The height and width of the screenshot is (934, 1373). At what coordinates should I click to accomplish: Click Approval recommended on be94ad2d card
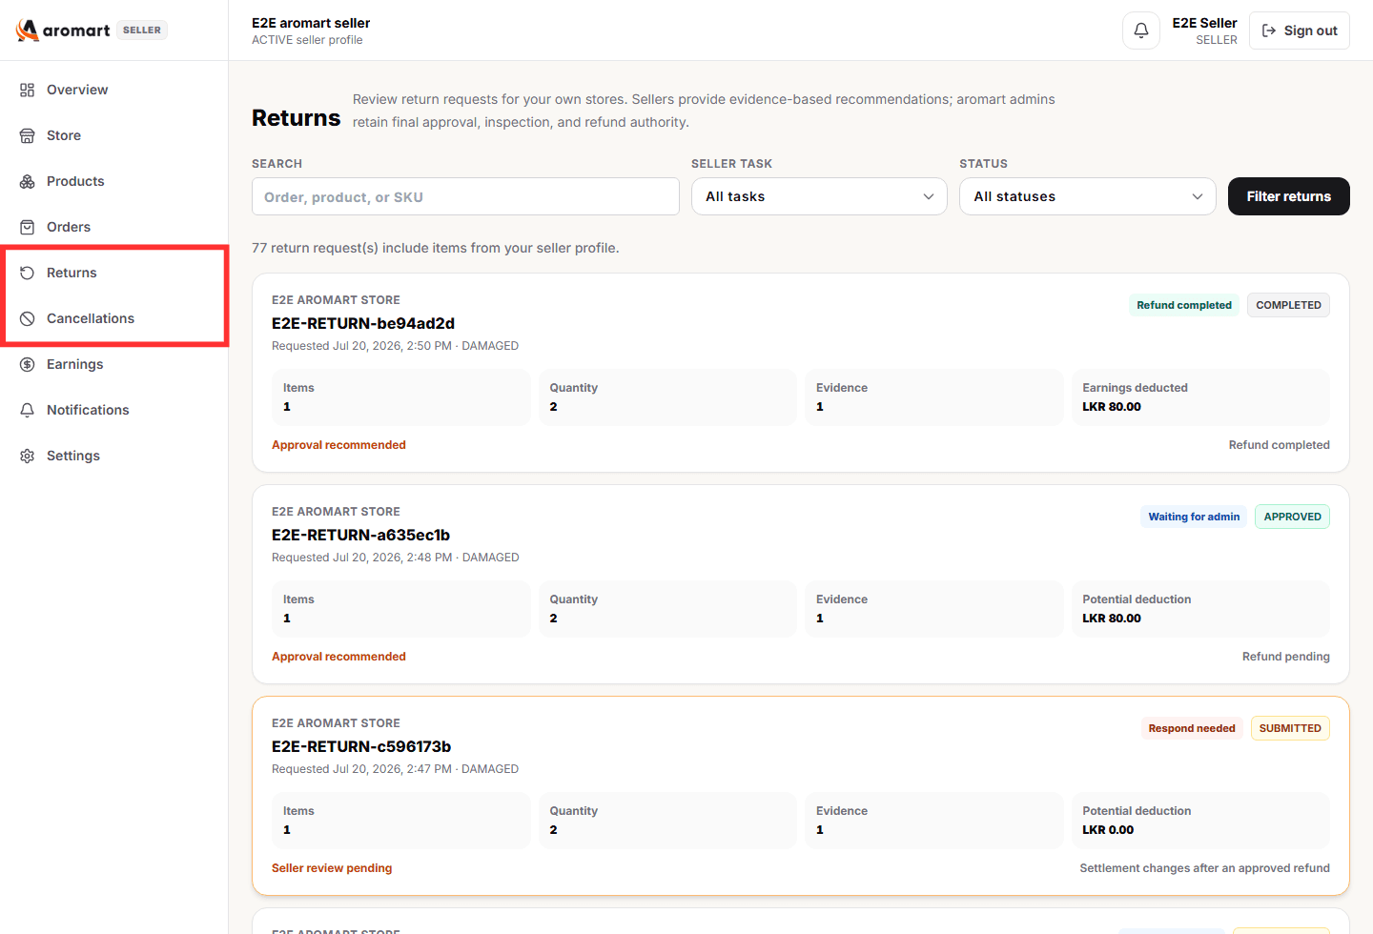(x=338, y=445)
